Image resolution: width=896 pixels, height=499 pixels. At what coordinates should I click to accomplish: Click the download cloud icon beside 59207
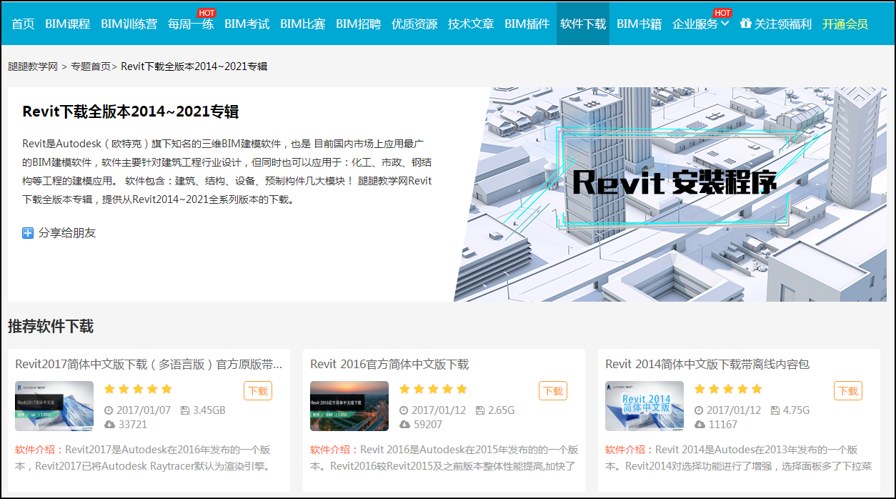pos(404,424)
